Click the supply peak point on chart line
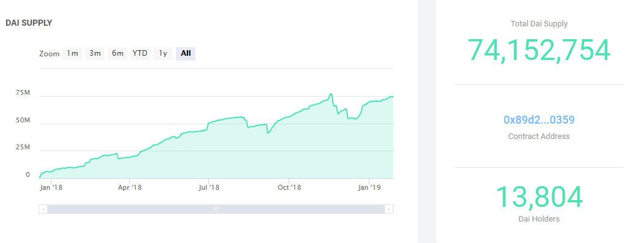This screenshot has height=243, width=628. 331,94
